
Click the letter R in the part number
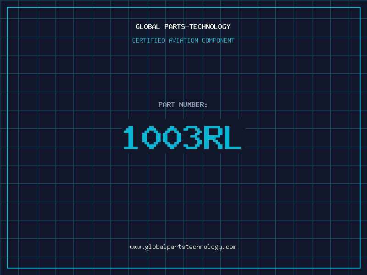point(212,137)
